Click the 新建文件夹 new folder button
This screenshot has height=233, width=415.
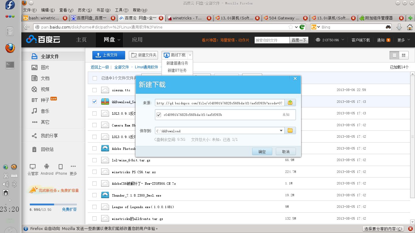(x=144, y=55)
